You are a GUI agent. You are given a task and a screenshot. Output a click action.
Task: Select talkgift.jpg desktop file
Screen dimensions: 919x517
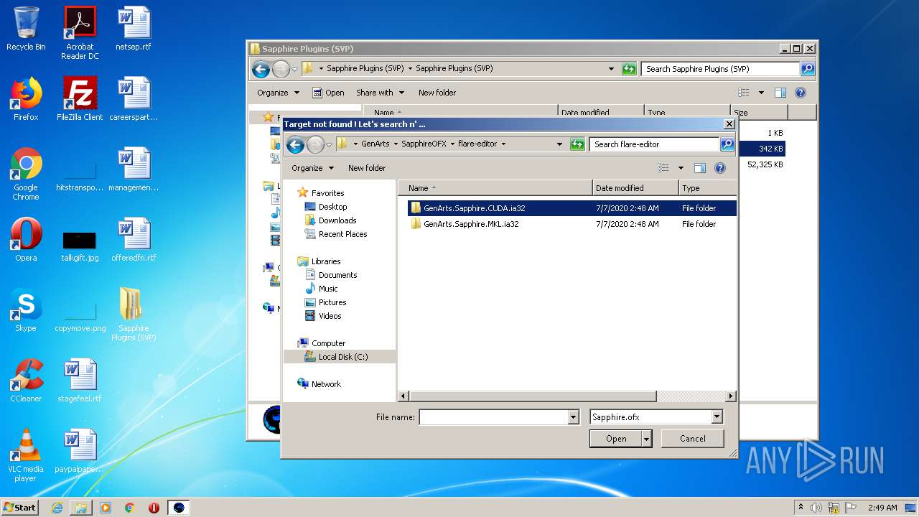coord(80,244)
